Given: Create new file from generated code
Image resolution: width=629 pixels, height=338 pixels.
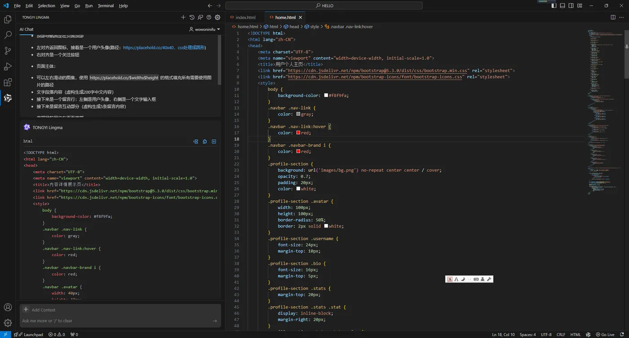Looking at the screenshot, I should pyautogui.click(x=214, y=141).
